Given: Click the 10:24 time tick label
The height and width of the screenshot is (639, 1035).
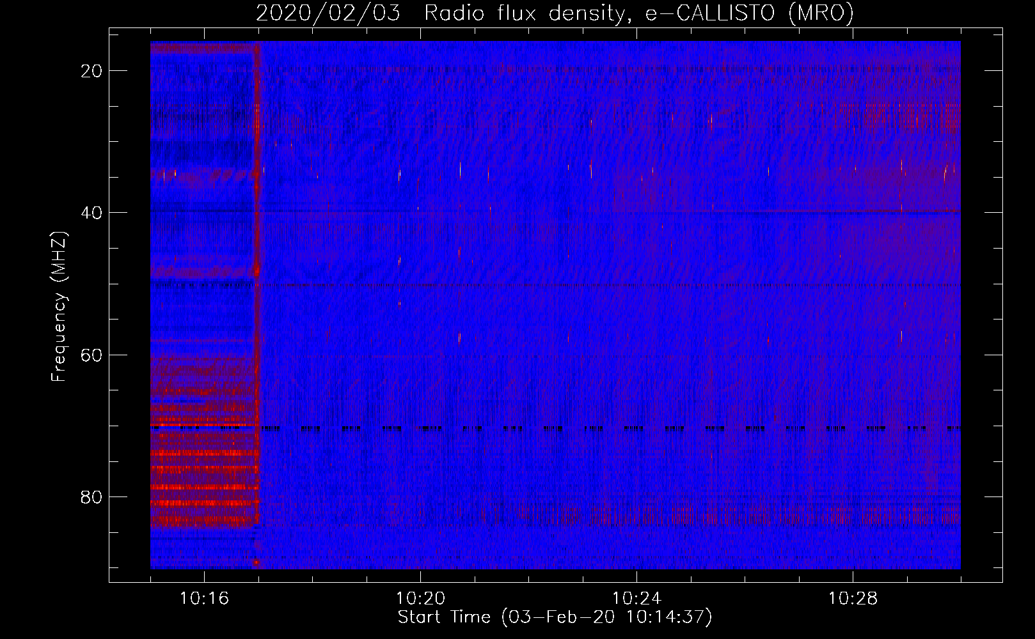Looking at the screenshot, I should tap(636, 599).
